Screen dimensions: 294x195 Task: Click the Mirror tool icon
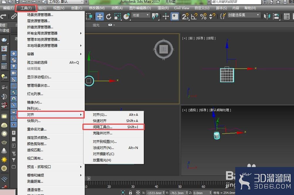(267, 16)
